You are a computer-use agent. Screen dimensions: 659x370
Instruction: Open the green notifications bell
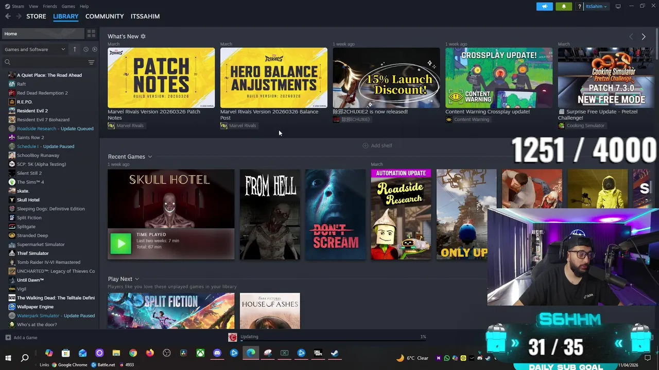564,6
